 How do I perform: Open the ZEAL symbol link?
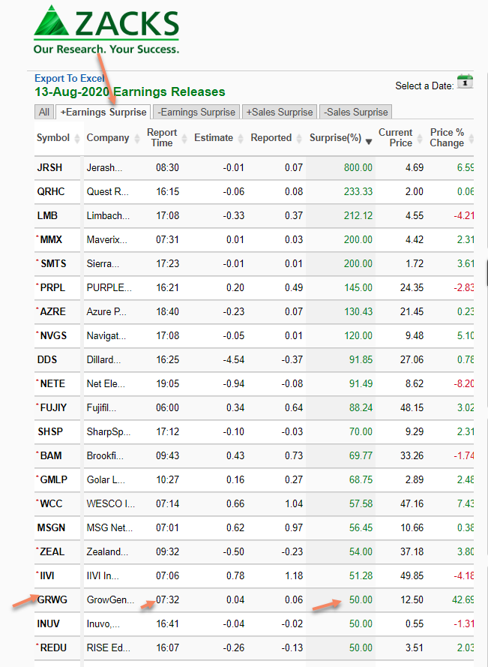(52, 551)
